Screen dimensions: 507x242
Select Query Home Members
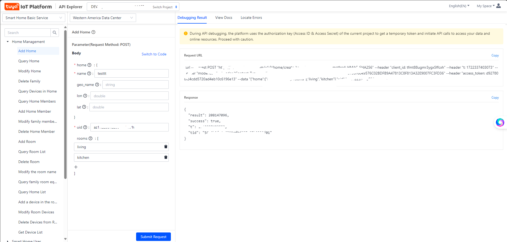(37, 101)
